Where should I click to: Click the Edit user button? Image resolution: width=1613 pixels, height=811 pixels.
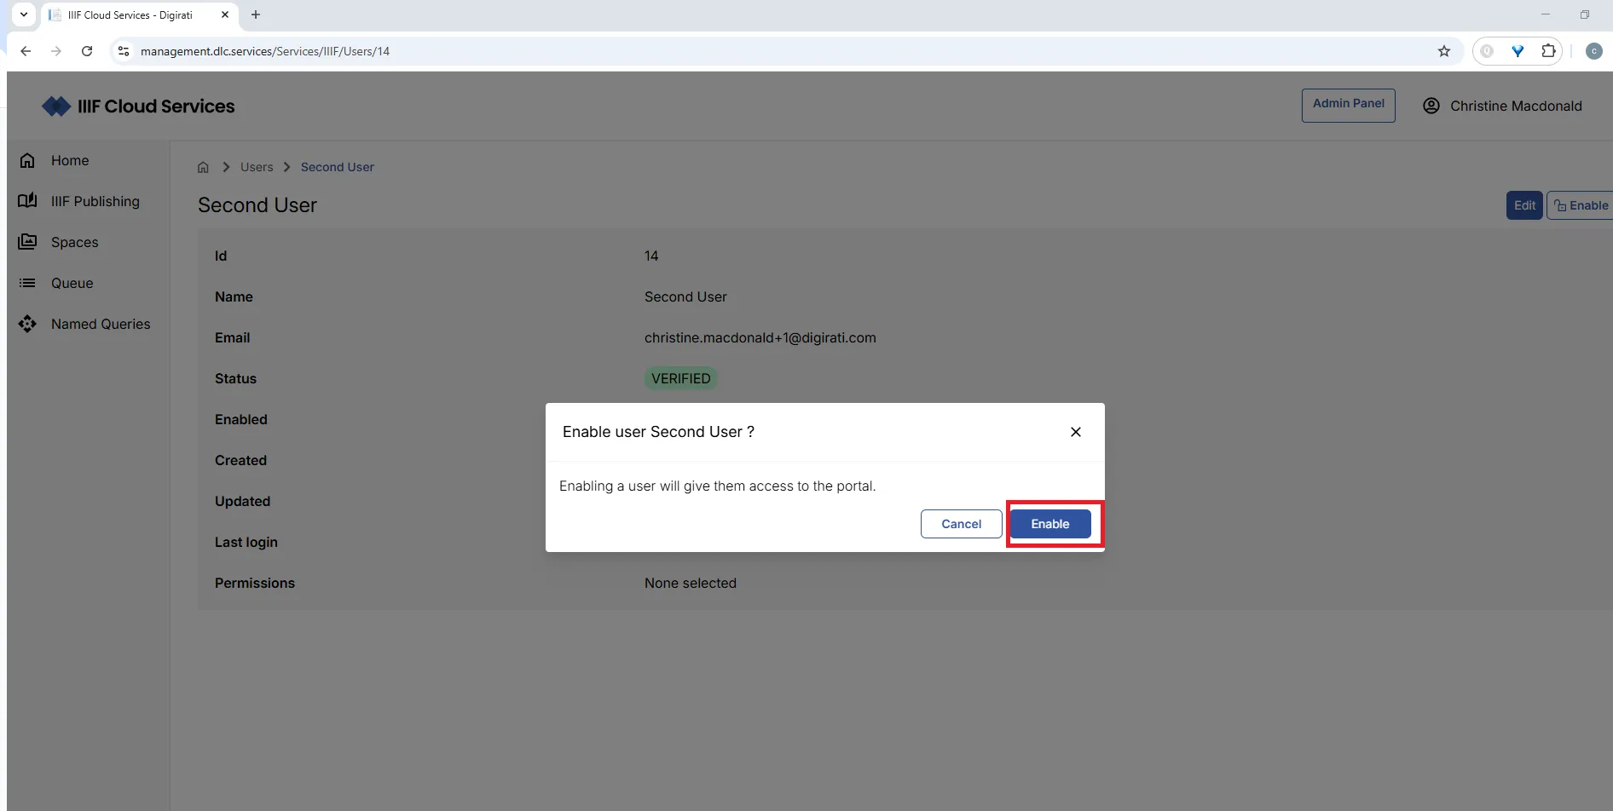tap(1523, 205)
